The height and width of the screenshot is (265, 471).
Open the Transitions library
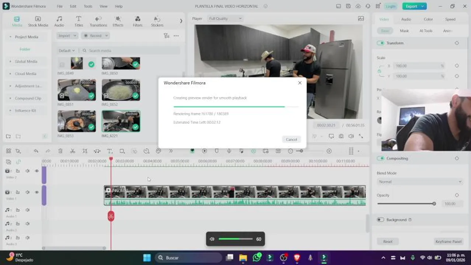click(98, 21)
